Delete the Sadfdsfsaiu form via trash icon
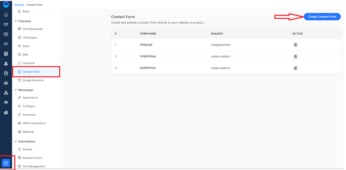 295,68
